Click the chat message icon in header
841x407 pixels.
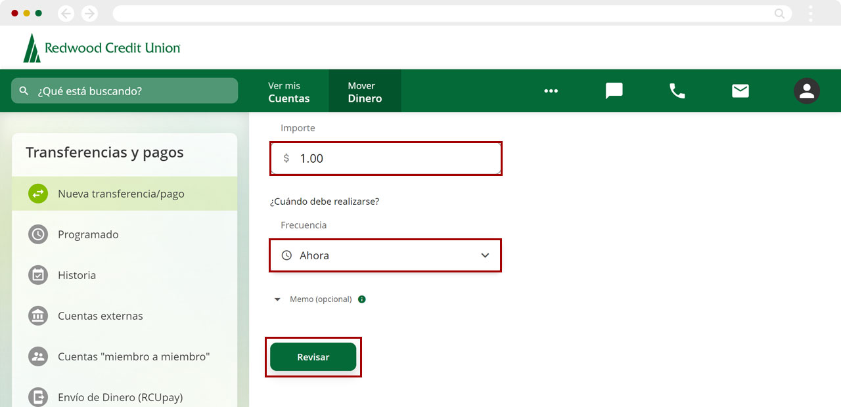point(614,91)
